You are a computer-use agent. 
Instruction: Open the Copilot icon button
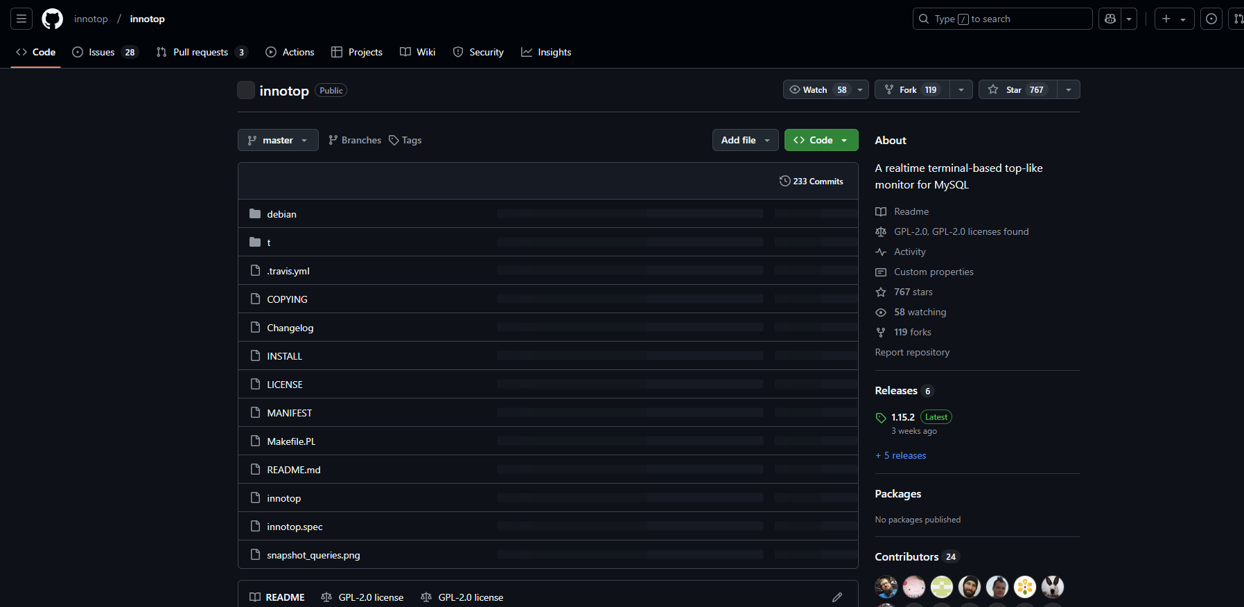1110,19
